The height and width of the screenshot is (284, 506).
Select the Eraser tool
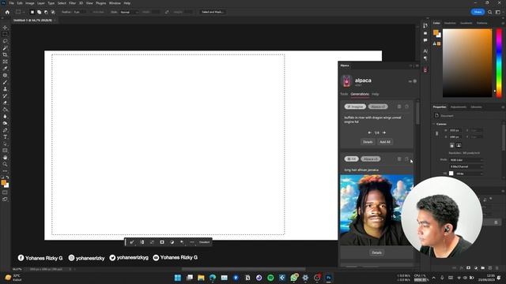[5, 103]
